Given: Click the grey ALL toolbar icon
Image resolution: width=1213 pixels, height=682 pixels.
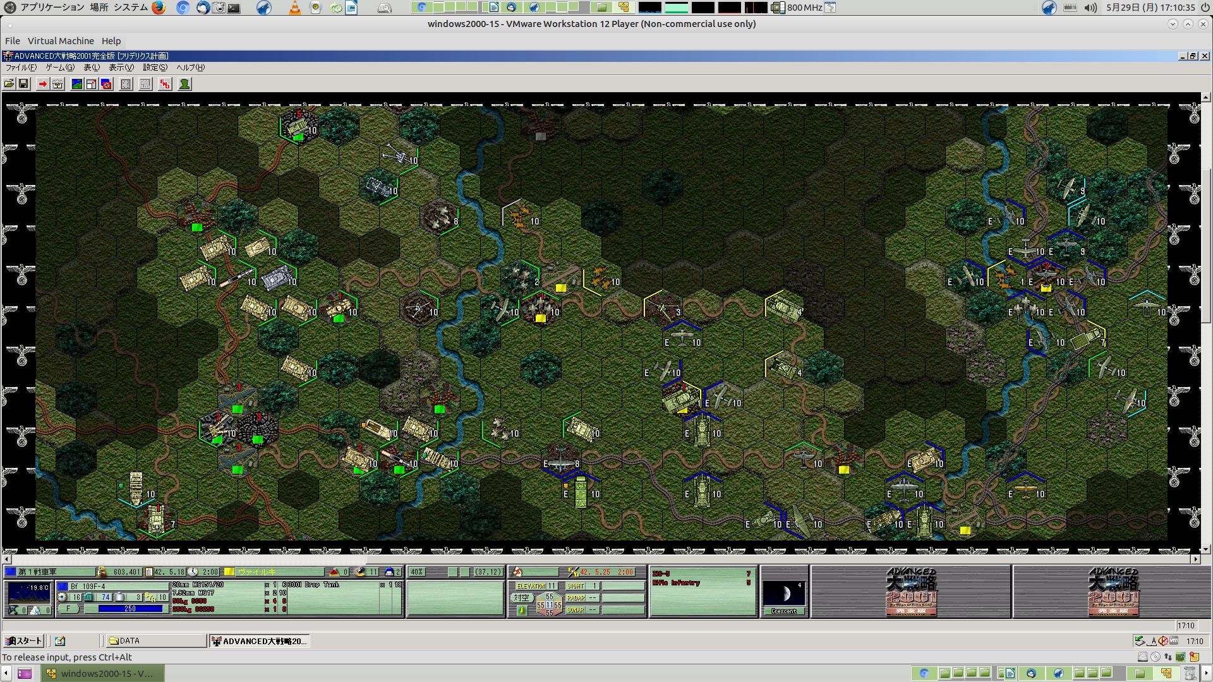Looking at the screenshot, I should pos(145,84).
